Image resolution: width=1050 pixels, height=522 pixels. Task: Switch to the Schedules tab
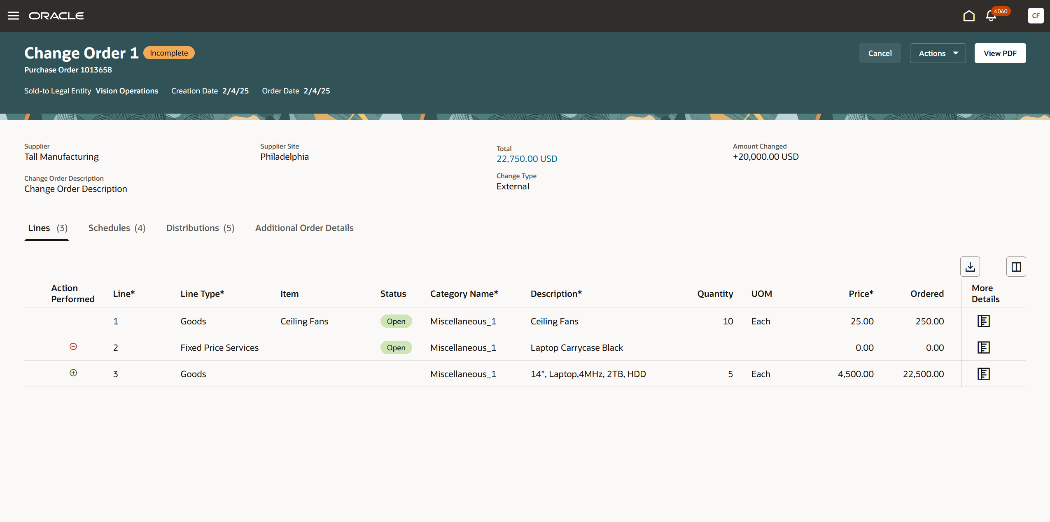pyautogui.click(x=117, y=228)
